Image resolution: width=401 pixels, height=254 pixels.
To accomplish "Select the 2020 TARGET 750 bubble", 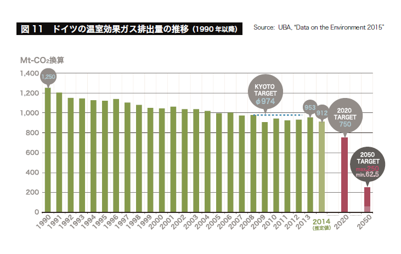I will tap(344, 117).
